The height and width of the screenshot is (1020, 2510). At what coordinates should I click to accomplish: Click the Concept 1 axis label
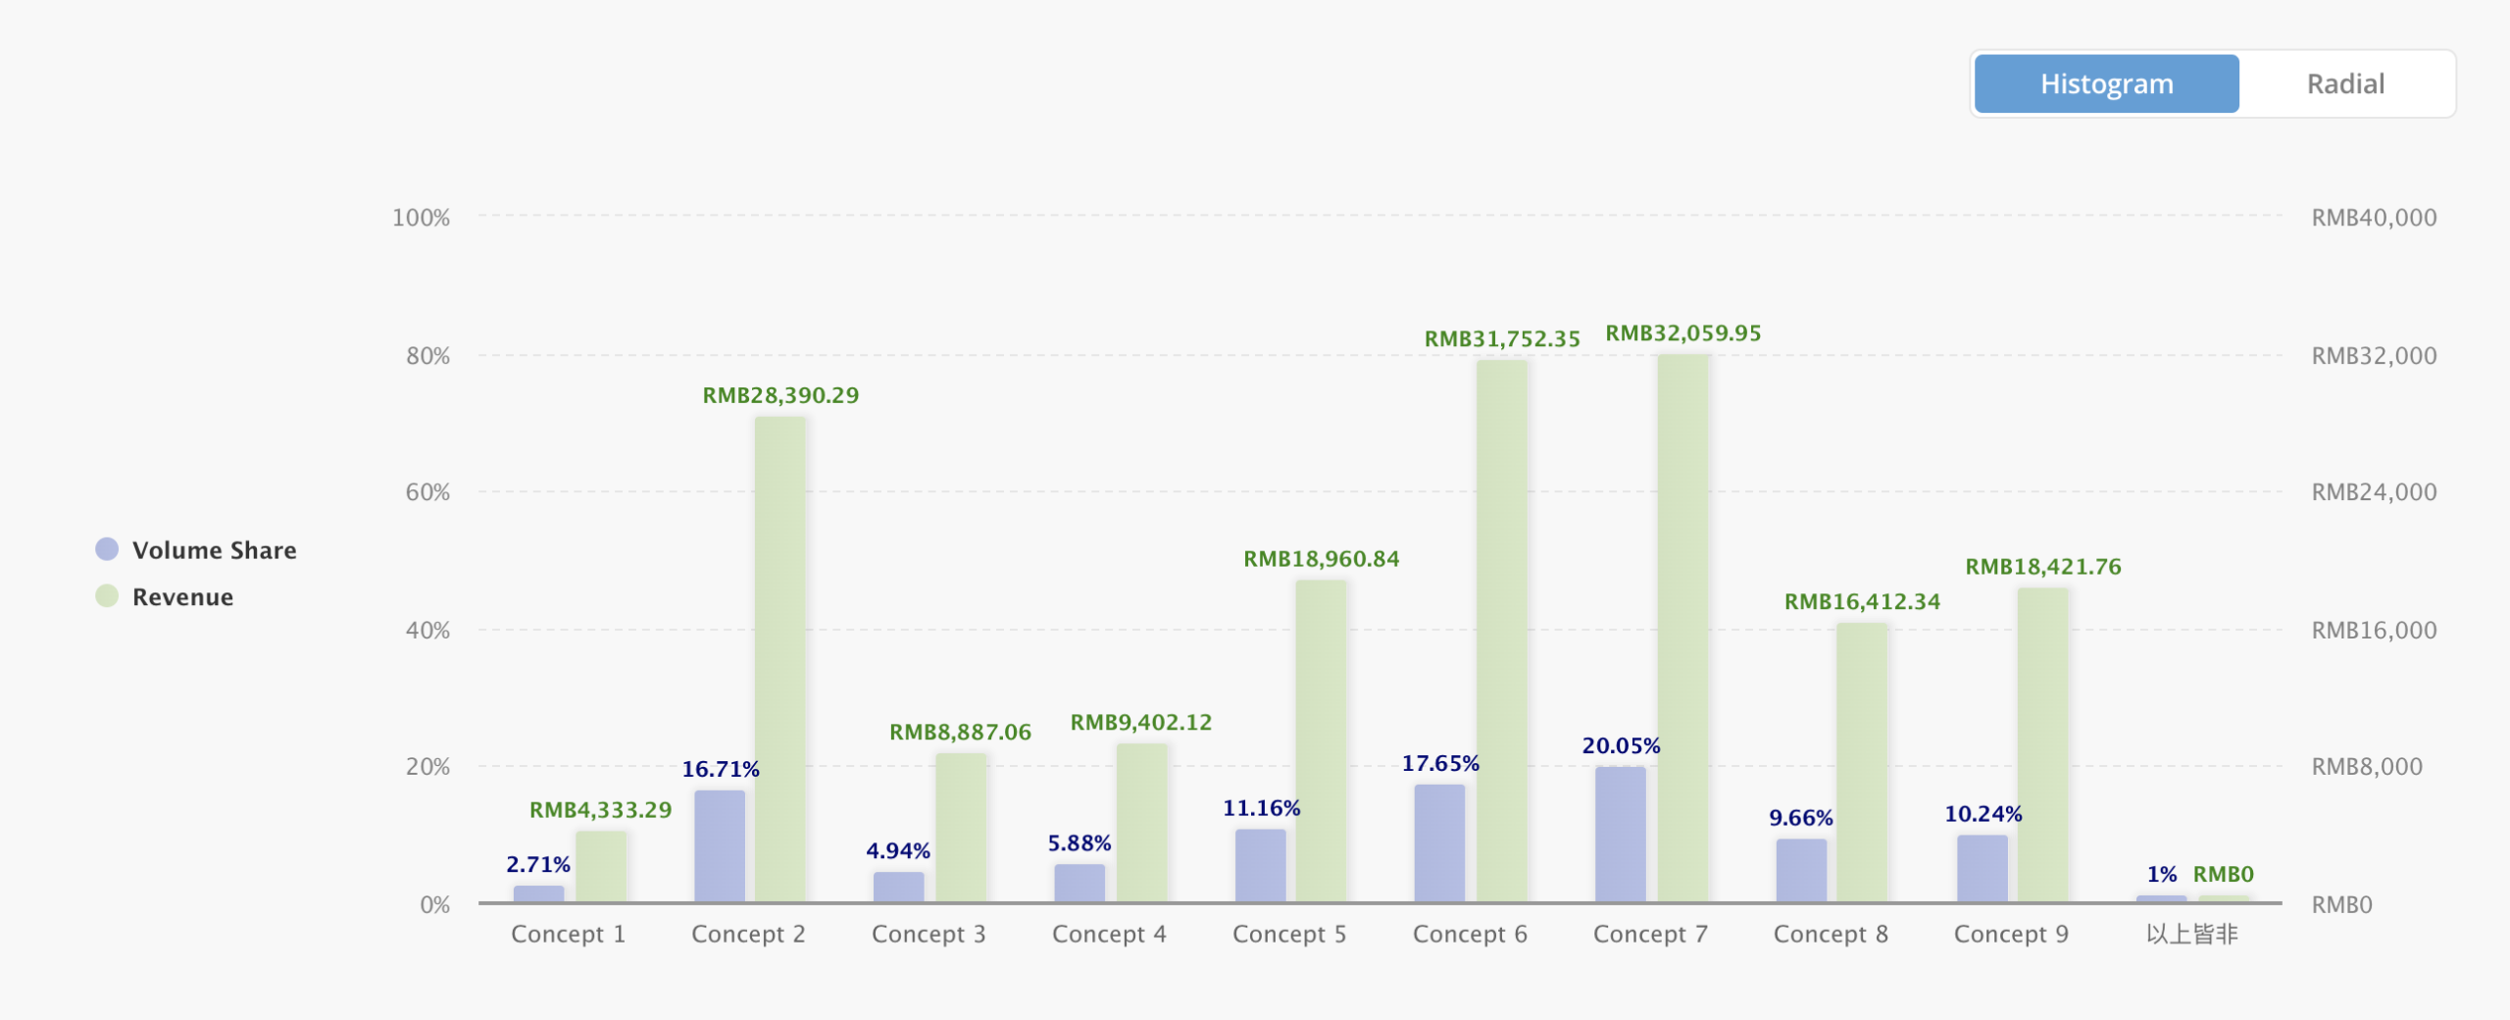pyautogui.click(x=568, y=934)
